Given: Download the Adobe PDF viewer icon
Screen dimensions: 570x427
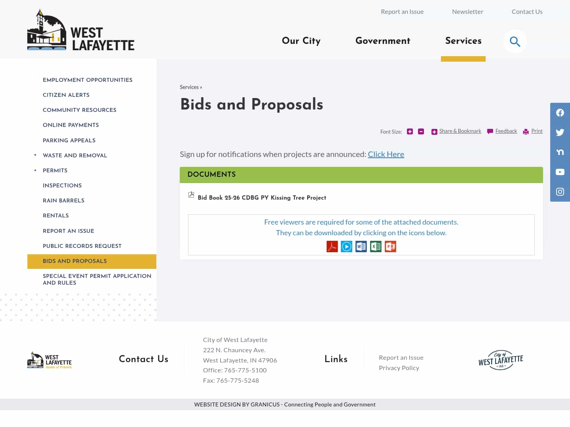Looking at the screenshot, I should [332, 246].
